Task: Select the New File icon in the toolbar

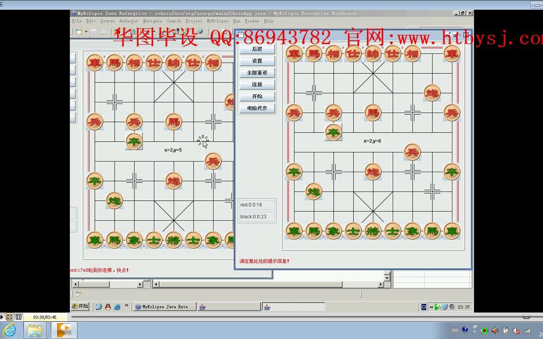Action: tap(80, 31)
